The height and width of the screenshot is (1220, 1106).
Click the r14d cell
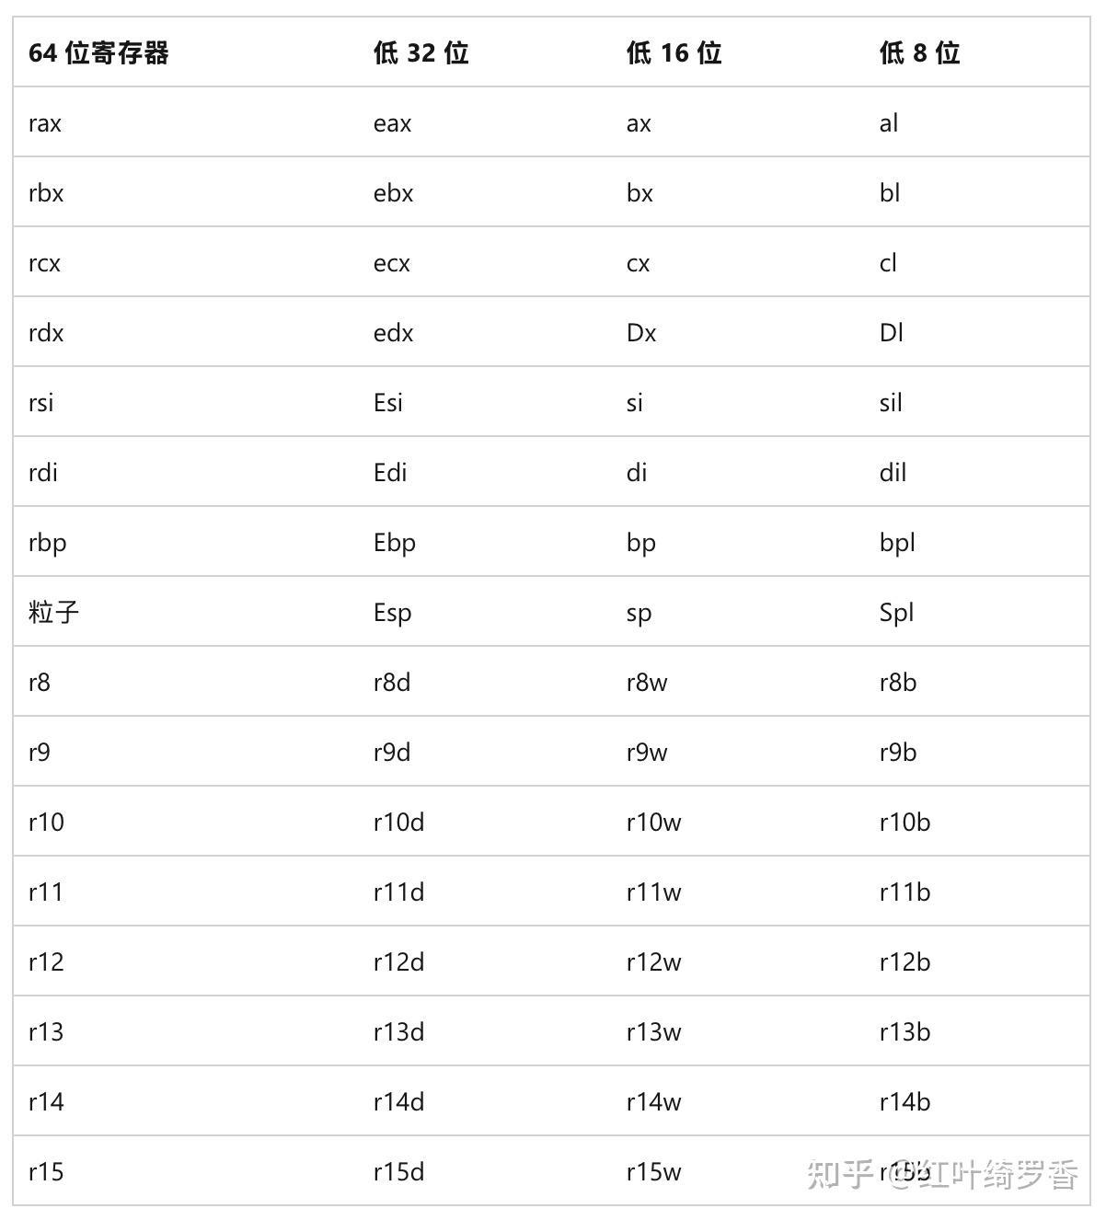point(398,1102)
